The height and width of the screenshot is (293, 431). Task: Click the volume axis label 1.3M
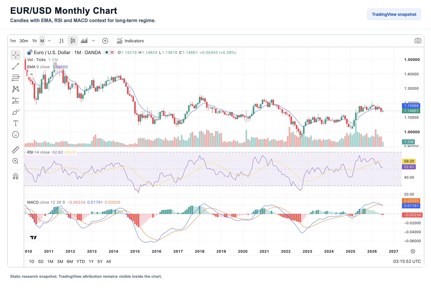click(x=408, y=142)
